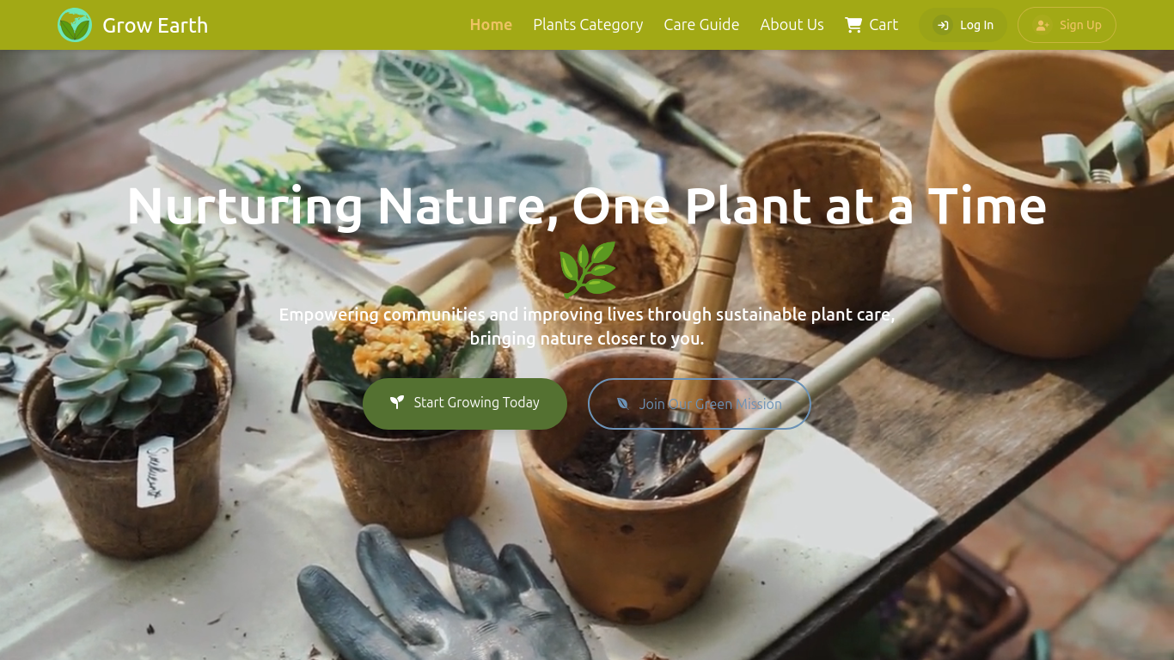The image size is (1174, 660).
Task: Click the Sign Up button
Action: (1067, 25)
